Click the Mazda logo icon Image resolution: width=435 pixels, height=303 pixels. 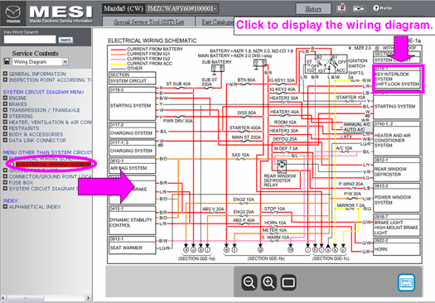click(x=13, y=13)
